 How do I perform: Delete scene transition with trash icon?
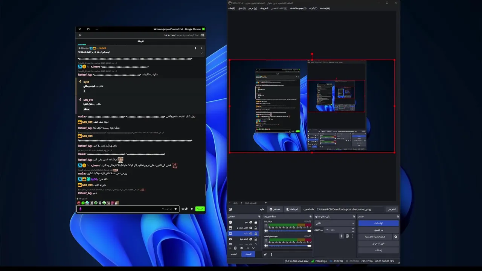point(347,236)
